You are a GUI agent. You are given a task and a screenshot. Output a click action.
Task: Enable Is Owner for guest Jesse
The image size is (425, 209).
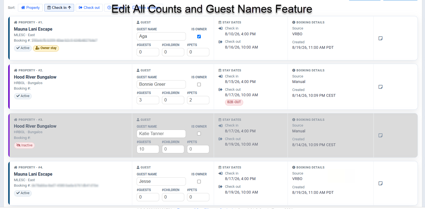tap(199, 181)
